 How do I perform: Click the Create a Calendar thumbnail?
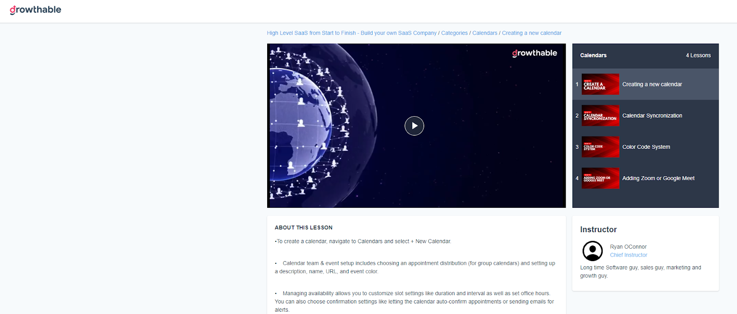point(600,84)
